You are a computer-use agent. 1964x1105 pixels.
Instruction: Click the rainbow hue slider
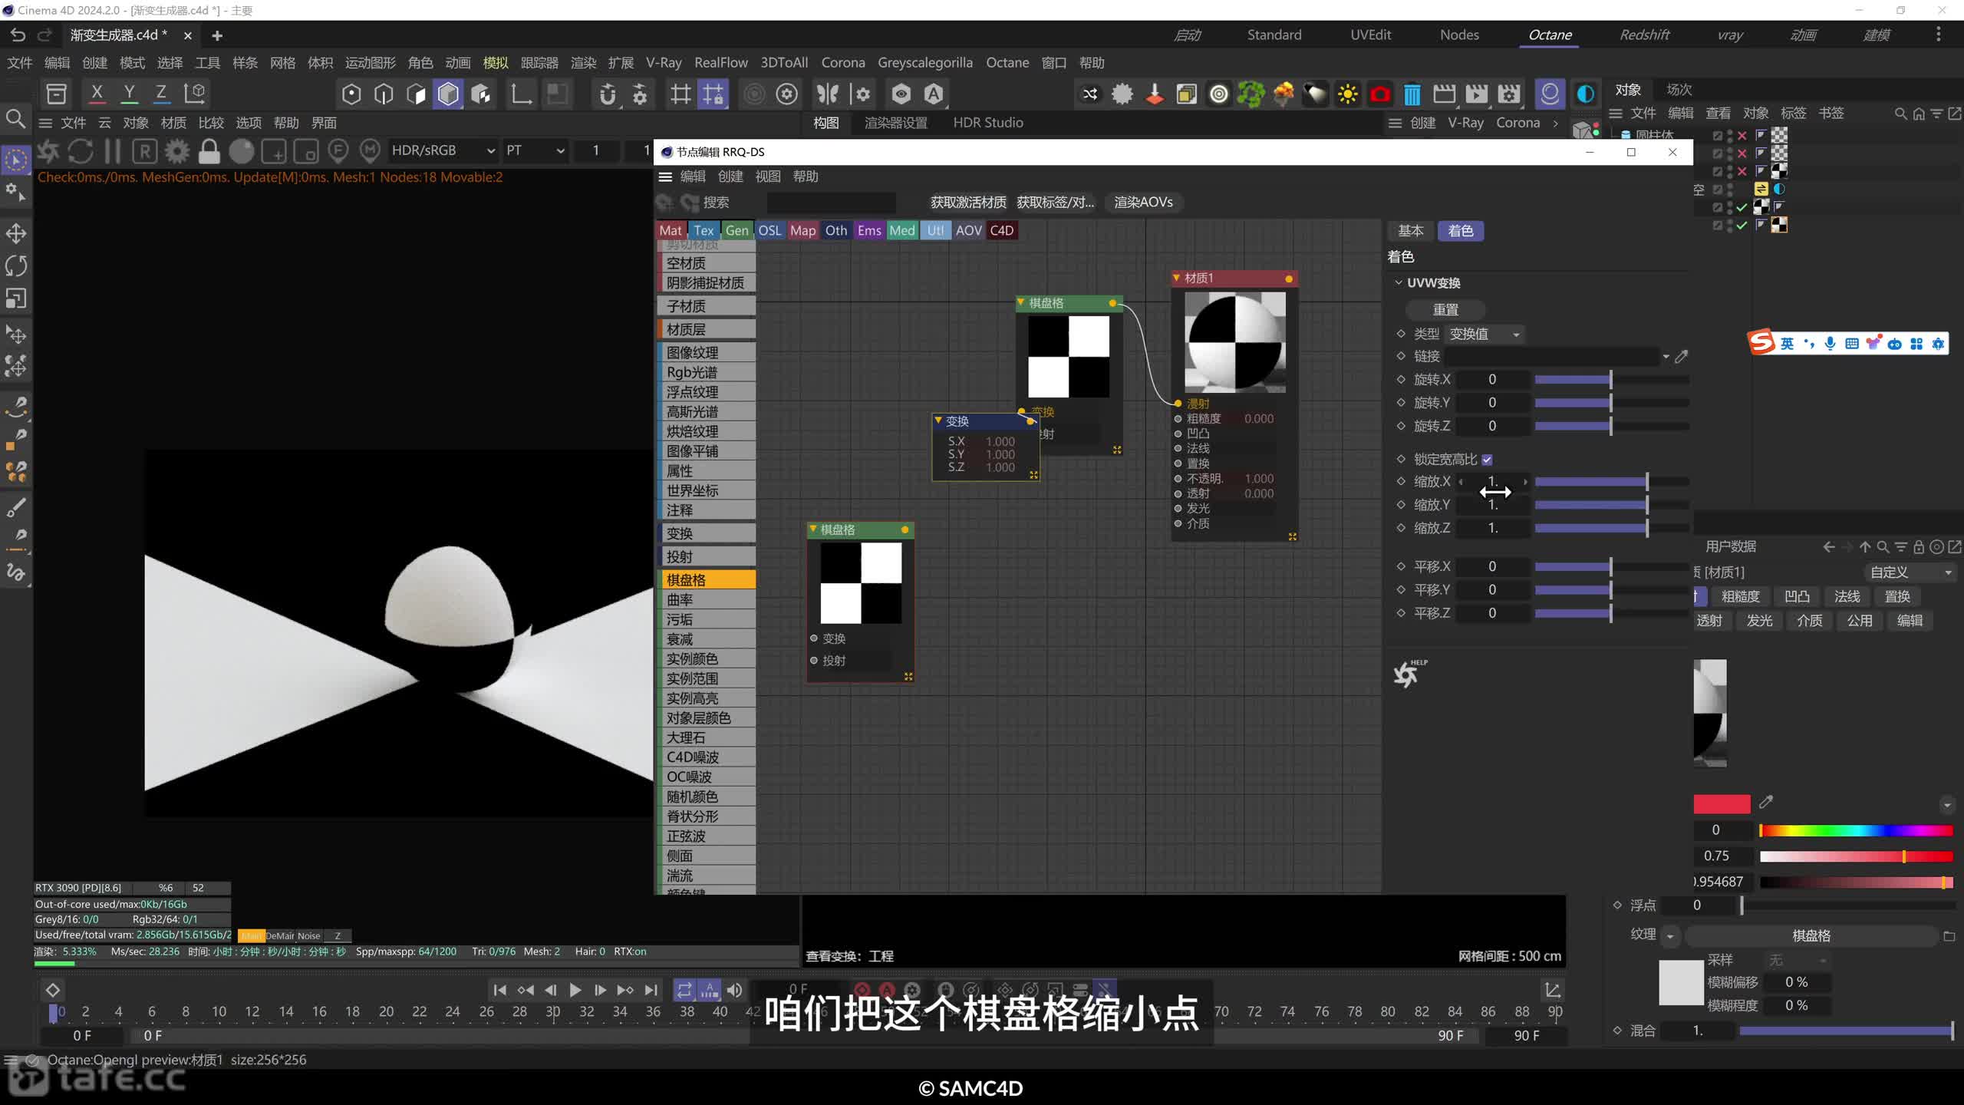pyautogui.click(x=1856, y=830)
